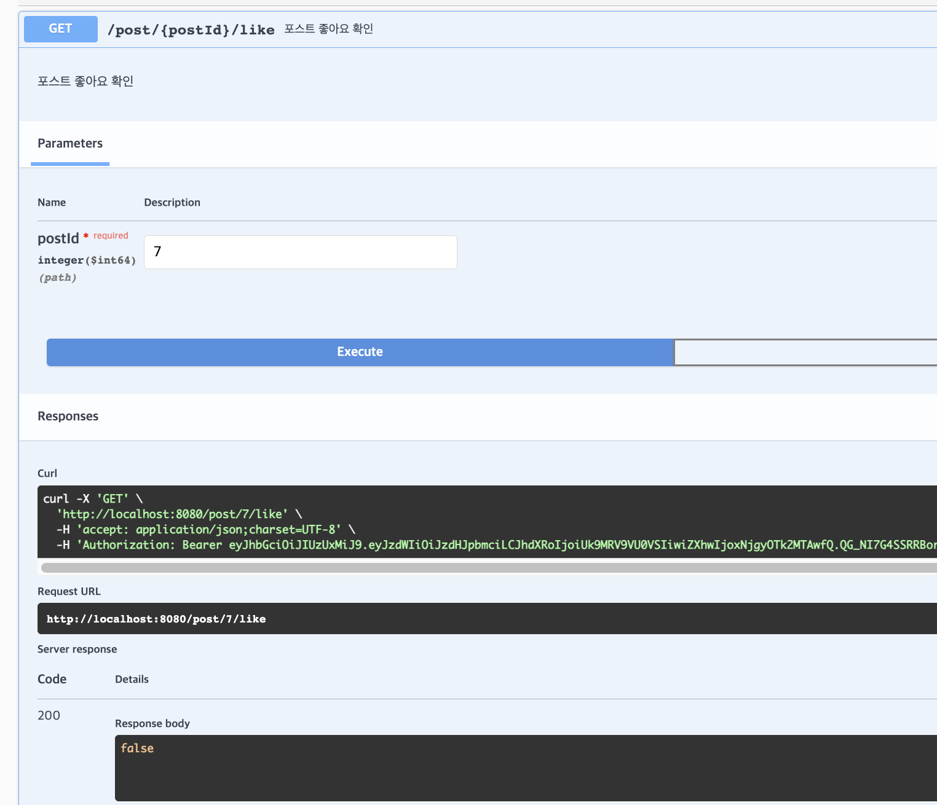Click the Clear button beside Execute
This screenshot has height=805, width=937.
[x=805, y=353]
